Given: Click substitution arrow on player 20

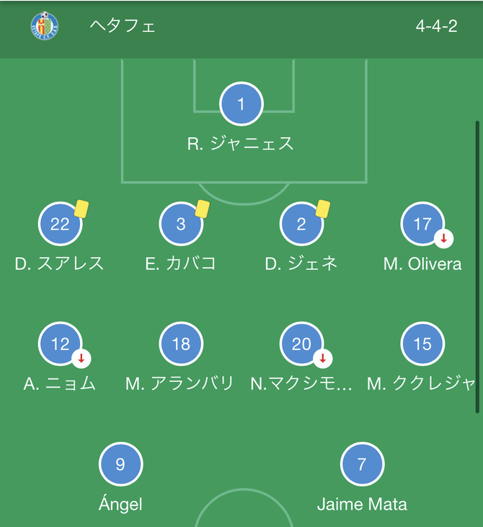Looking at the screenshot, I should (x=323, y=359).
